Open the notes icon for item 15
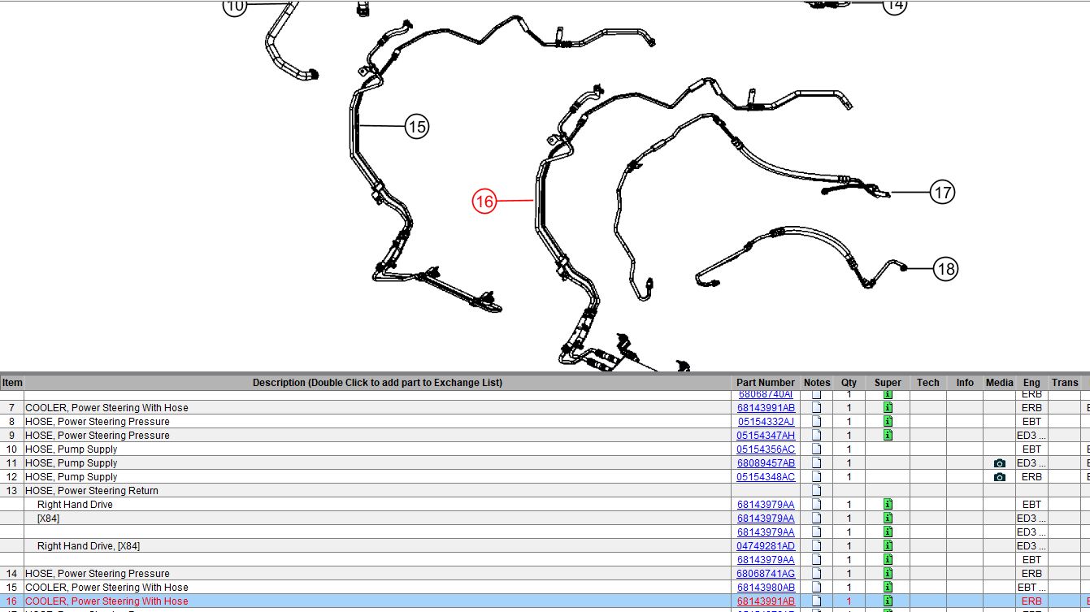Viewport: 1090px width, 612px height. click(817, 588)
